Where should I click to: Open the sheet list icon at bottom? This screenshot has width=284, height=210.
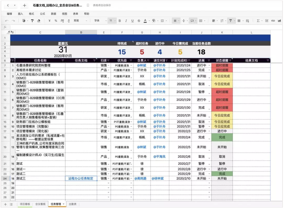pos(11,204)
